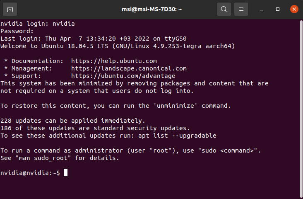303x199 pixels.
Task: Click the window title msi@msi-MS-7D30: ~
Action: click(151, 9)
